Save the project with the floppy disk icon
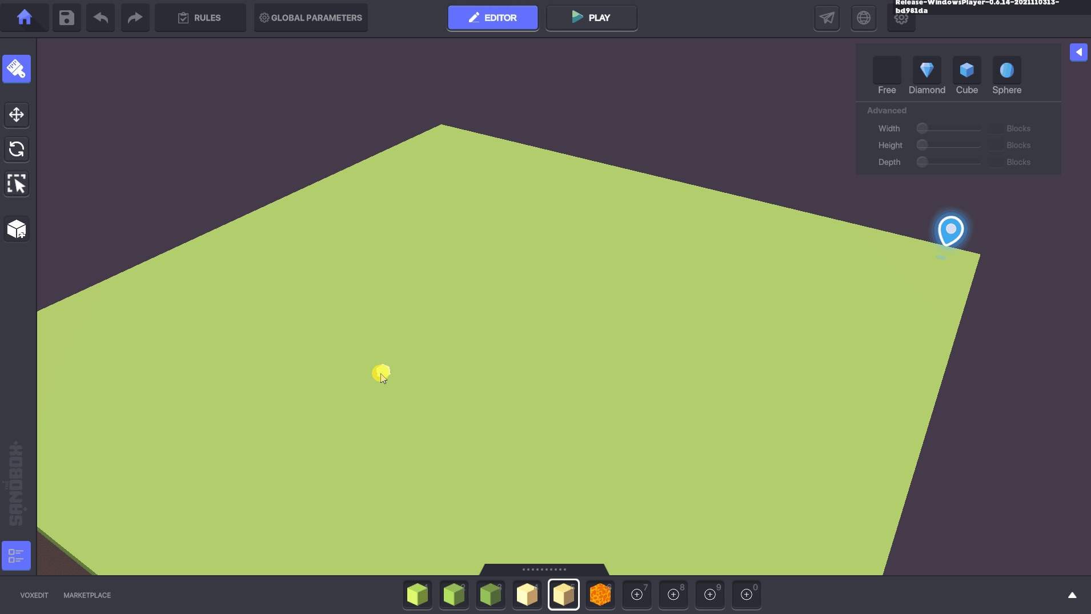Viewport: 1091px width, 614px height. point(67,18)
